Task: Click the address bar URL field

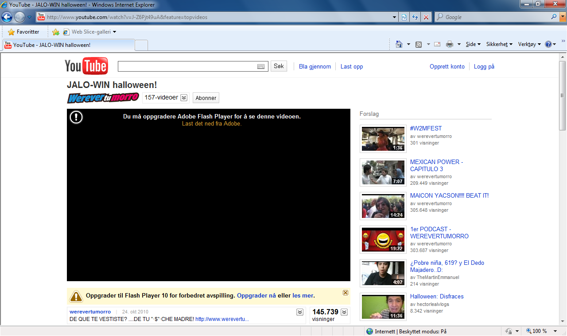Action: click(x=217, y=17)
